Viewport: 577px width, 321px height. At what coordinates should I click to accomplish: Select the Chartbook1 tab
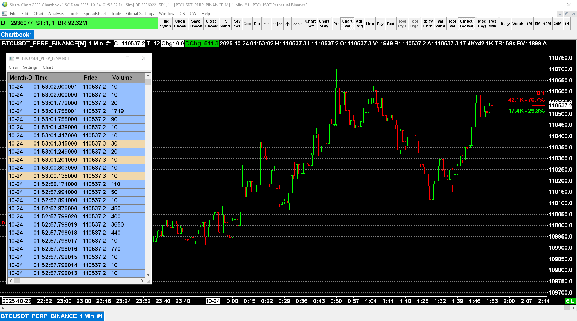tap(17, 35)
